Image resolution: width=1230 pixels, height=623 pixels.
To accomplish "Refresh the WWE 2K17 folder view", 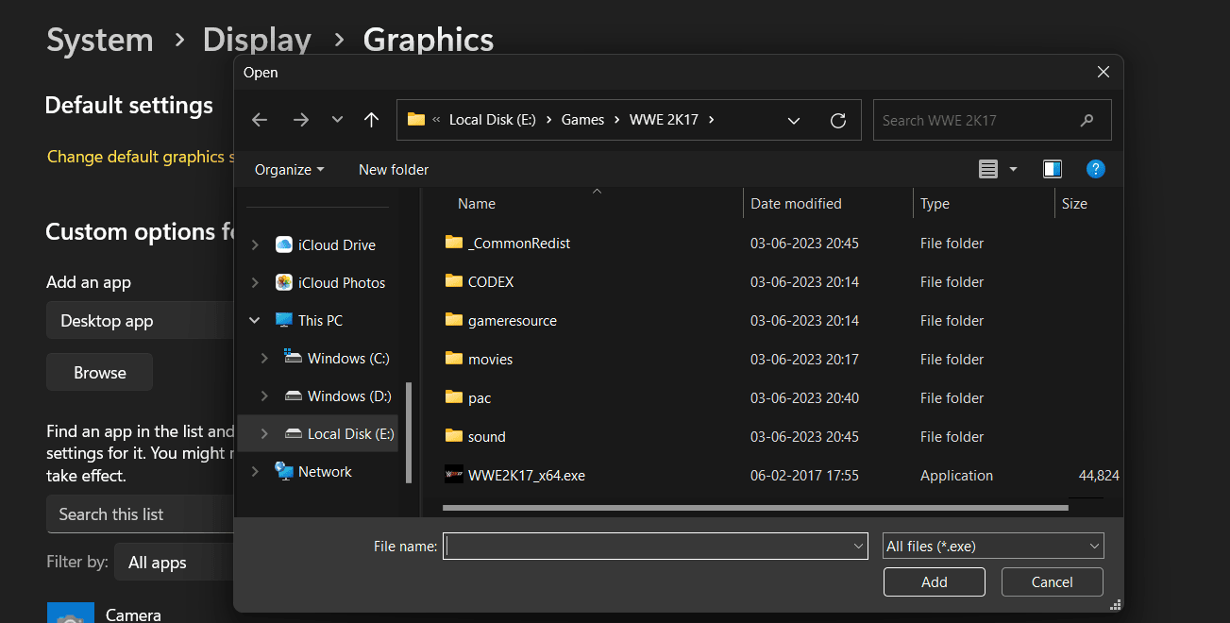I will [838, 120].
